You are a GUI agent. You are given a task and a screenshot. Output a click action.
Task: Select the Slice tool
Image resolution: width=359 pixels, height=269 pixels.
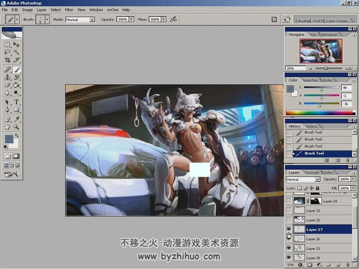[16, 60]
